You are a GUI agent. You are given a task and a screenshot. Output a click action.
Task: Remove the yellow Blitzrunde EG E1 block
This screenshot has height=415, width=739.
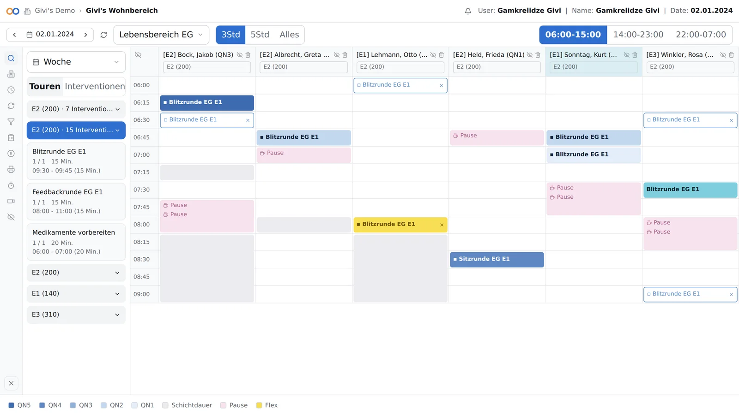442,225
